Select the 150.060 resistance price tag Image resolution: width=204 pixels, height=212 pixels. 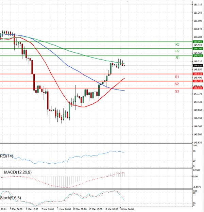click(x=198, y=42)
